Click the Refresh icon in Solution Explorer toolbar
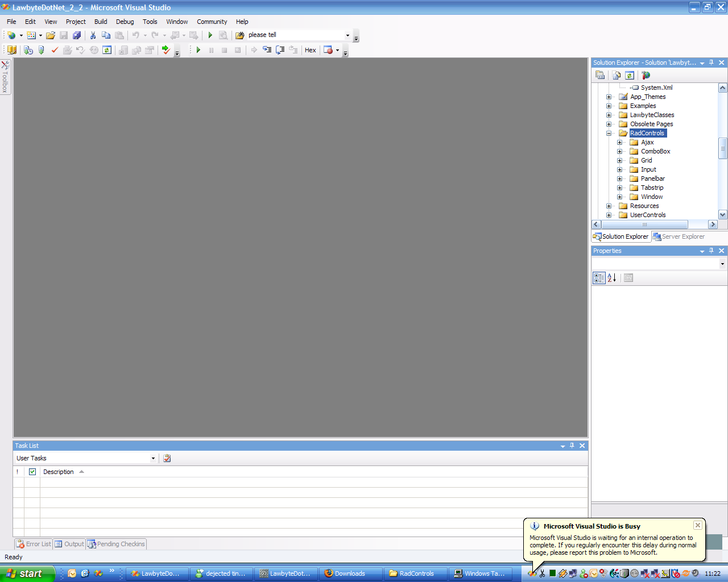This screenshot has width=728, height=582. pos(630,75)
